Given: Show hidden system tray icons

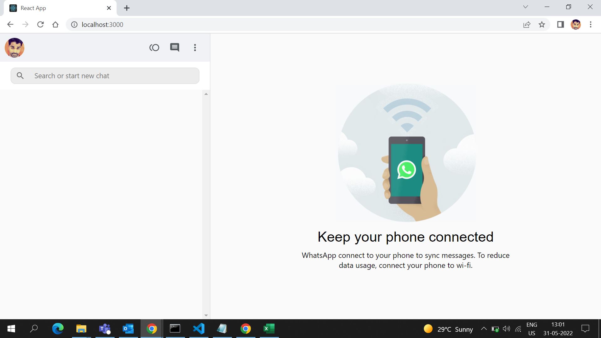Looking at the screenshot, I should [484, 329].
